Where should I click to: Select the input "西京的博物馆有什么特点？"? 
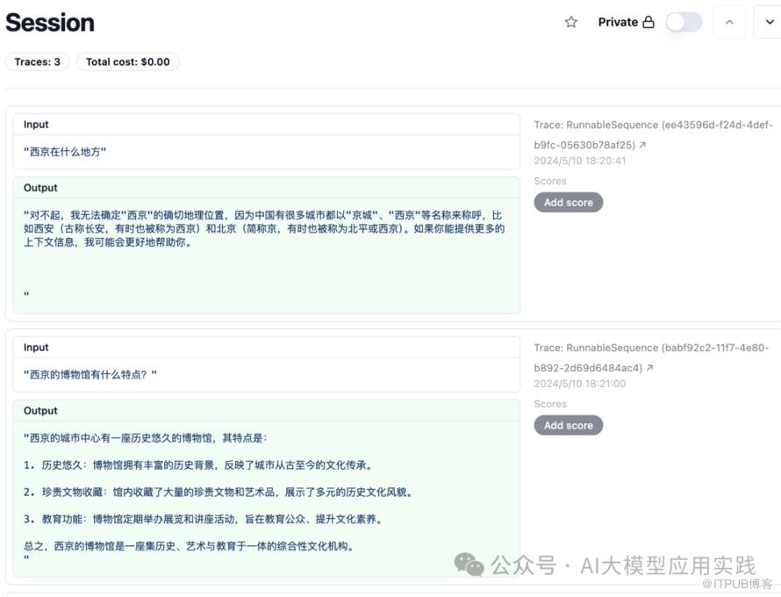tap(90, 375)
